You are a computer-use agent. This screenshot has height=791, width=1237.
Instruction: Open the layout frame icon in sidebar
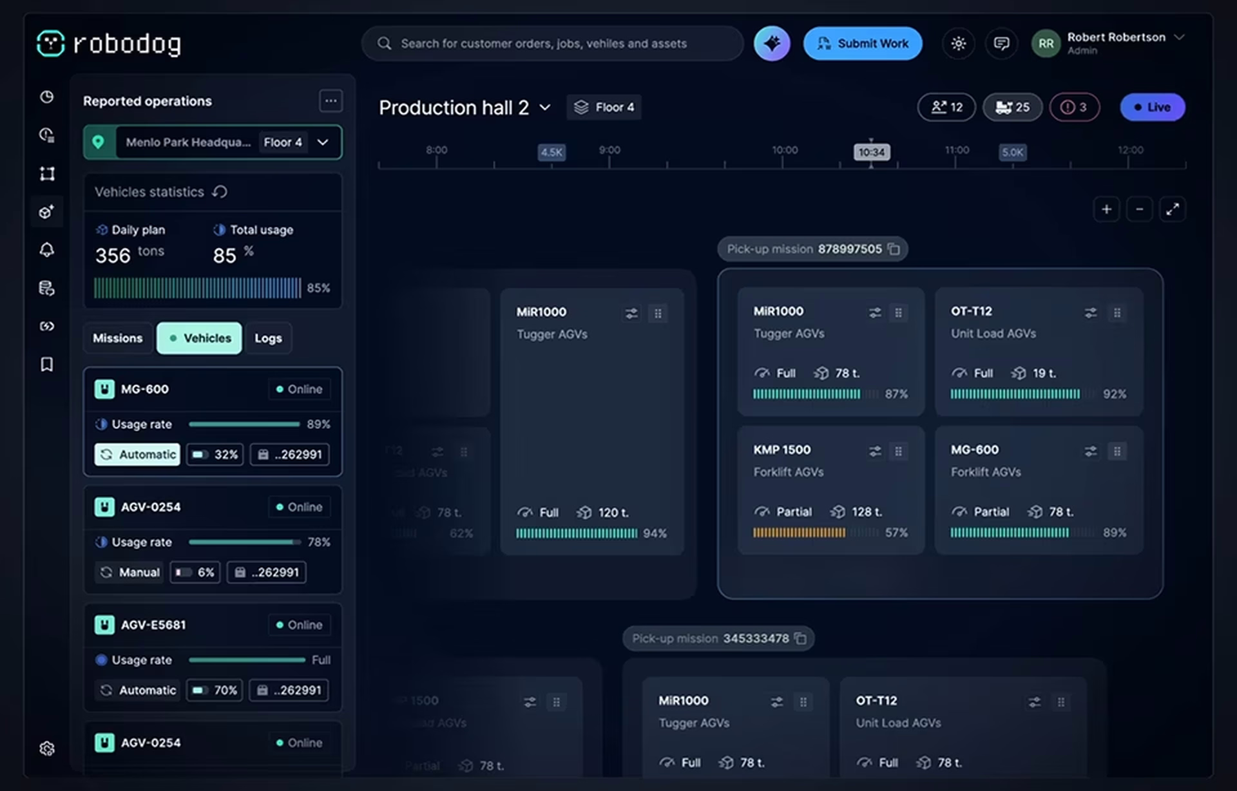point(47,174)
